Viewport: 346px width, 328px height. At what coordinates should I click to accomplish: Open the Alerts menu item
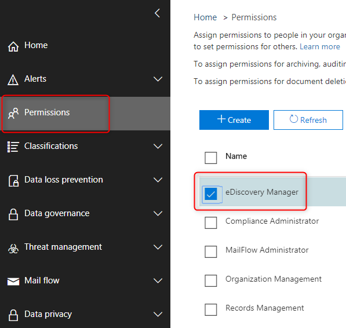pyautogui.click(x=35, y=79)
